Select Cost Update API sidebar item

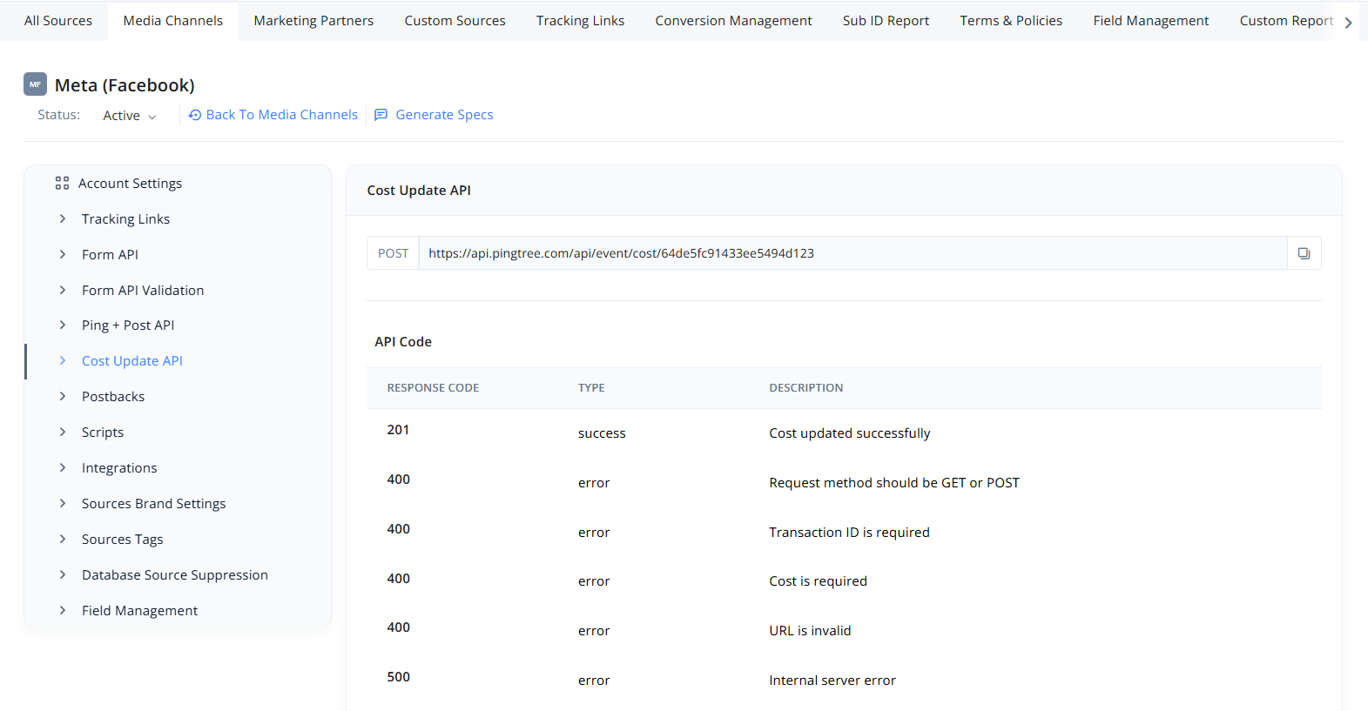(132, 361)
